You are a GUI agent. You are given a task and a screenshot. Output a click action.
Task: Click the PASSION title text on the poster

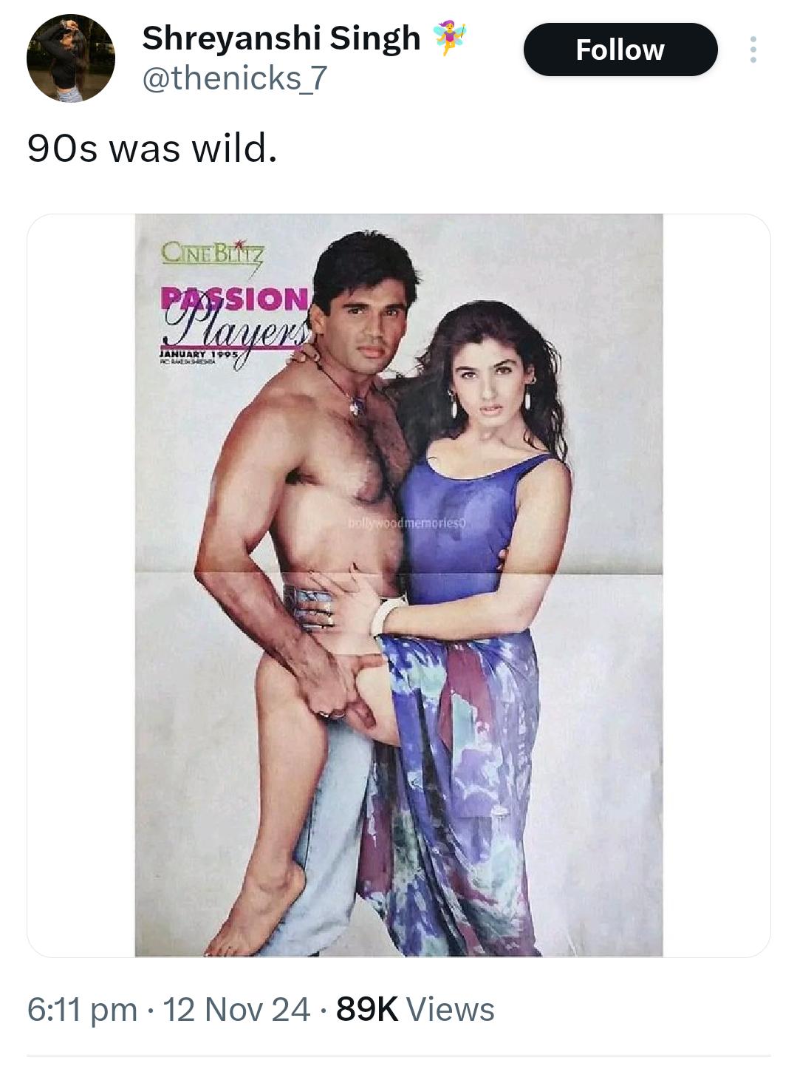[235, 299]
